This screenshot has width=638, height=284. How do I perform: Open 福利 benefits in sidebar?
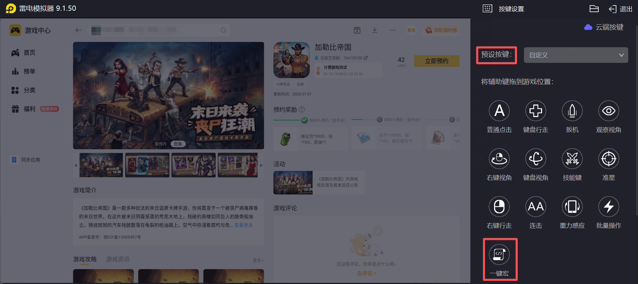(x=35, y=109)
